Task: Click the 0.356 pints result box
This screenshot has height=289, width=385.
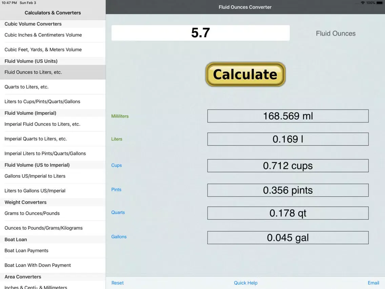Action: pos(288,190)
